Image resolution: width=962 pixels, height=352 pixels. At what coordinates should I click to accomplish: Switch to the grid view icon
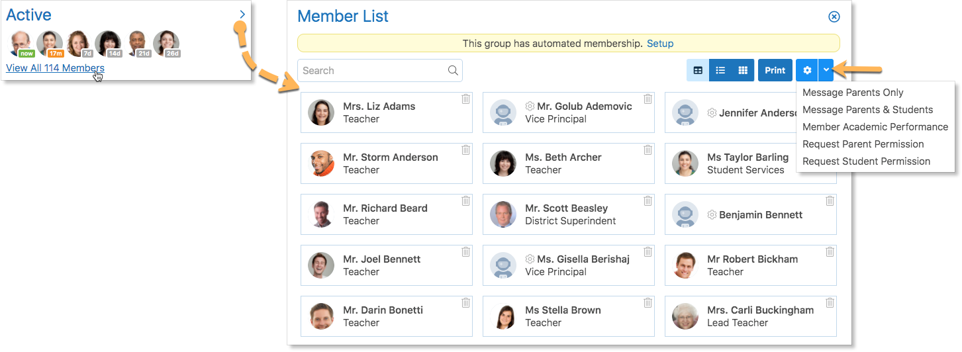[743, 70]
